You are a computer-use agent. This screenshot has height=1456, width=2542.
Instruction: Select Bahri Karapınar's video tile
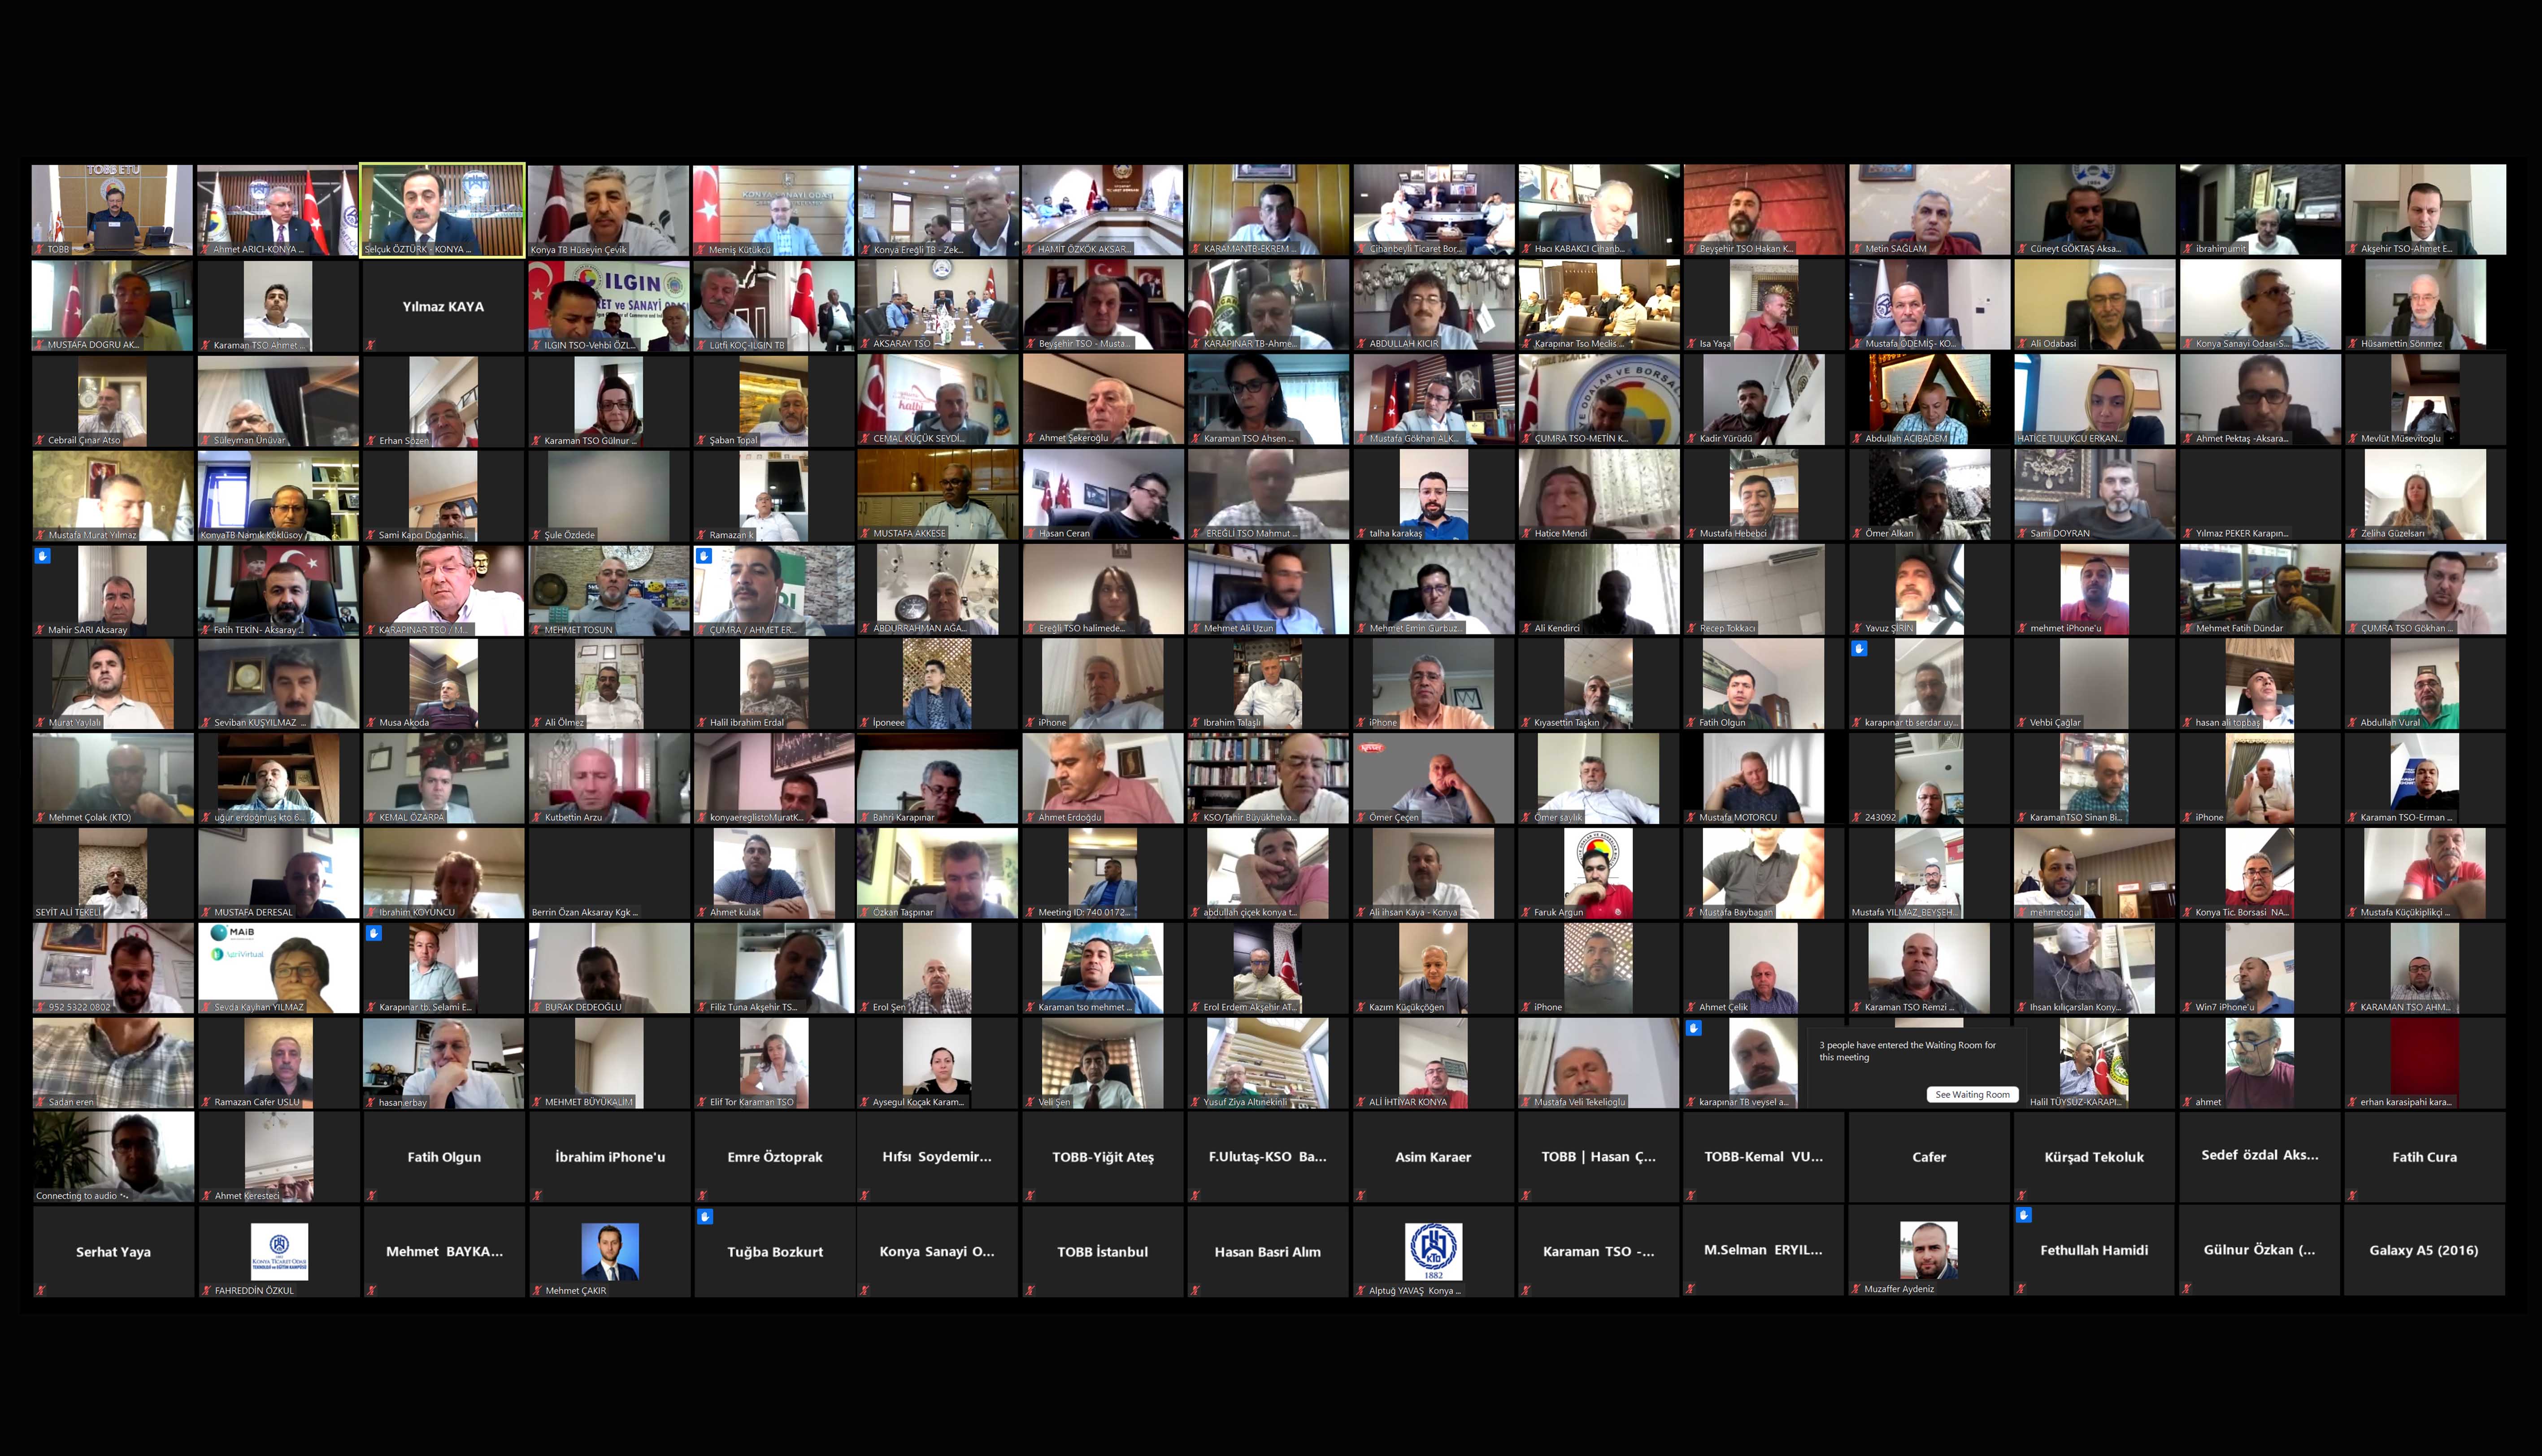(938, 778)
